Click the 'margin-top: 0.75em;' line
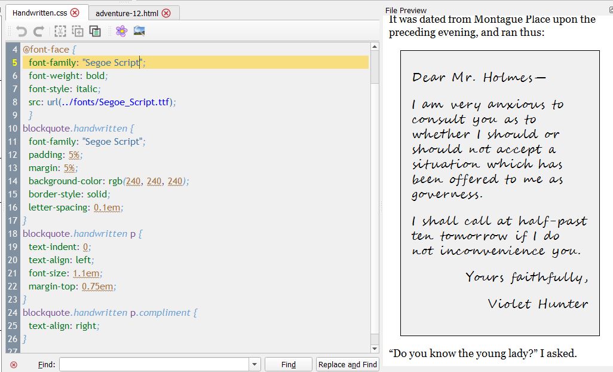The height and width of the screenshot is (372, 613). click(72, 286)
